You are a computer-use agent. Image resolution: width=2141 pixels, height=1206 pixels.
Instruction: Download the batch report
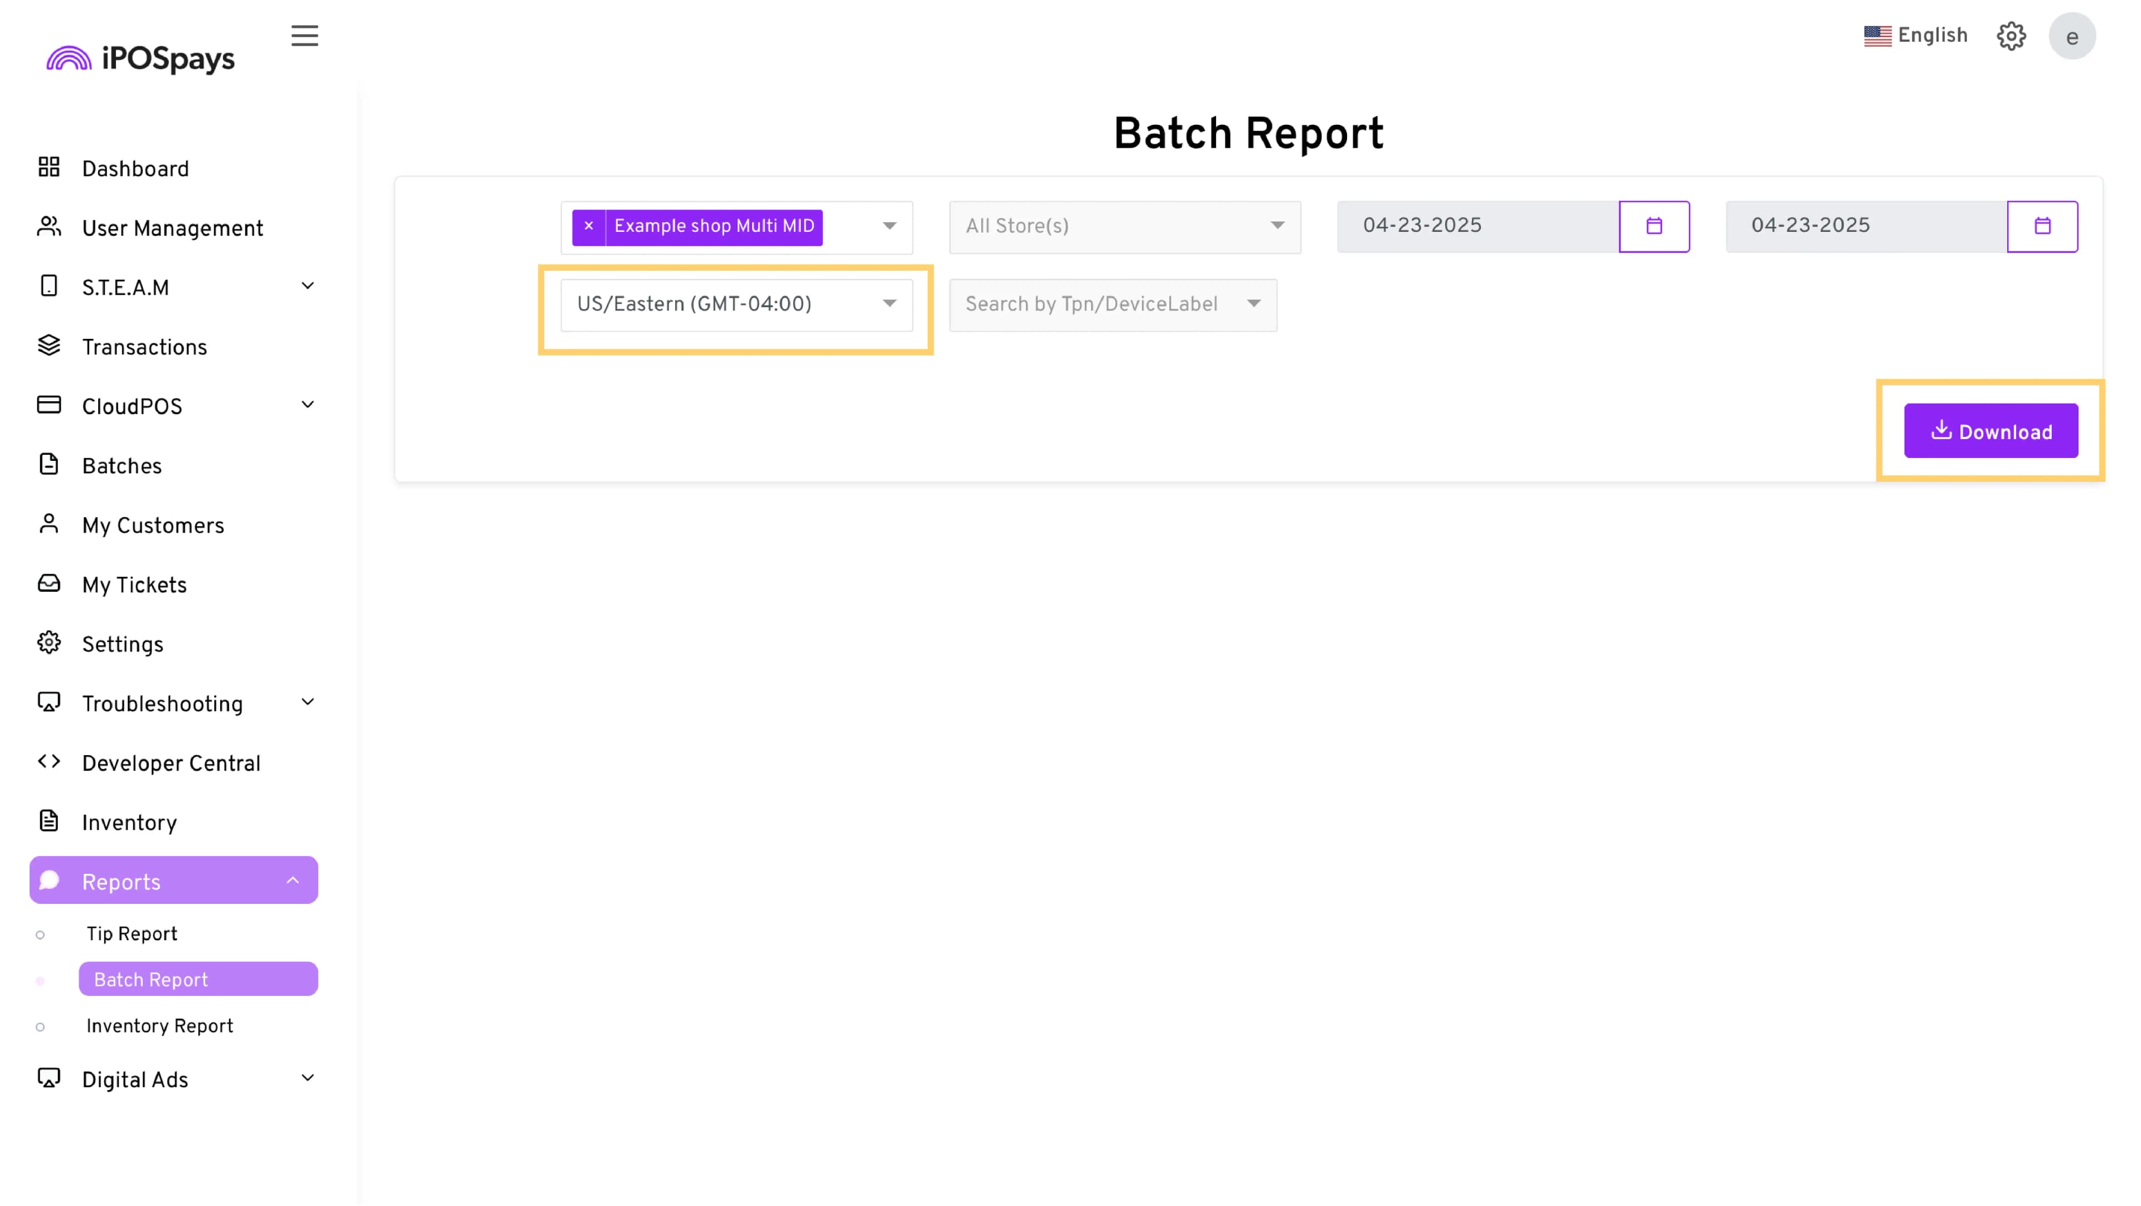coord(1990,431)
